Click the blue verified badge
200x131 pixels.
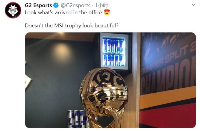click(56, 5)
